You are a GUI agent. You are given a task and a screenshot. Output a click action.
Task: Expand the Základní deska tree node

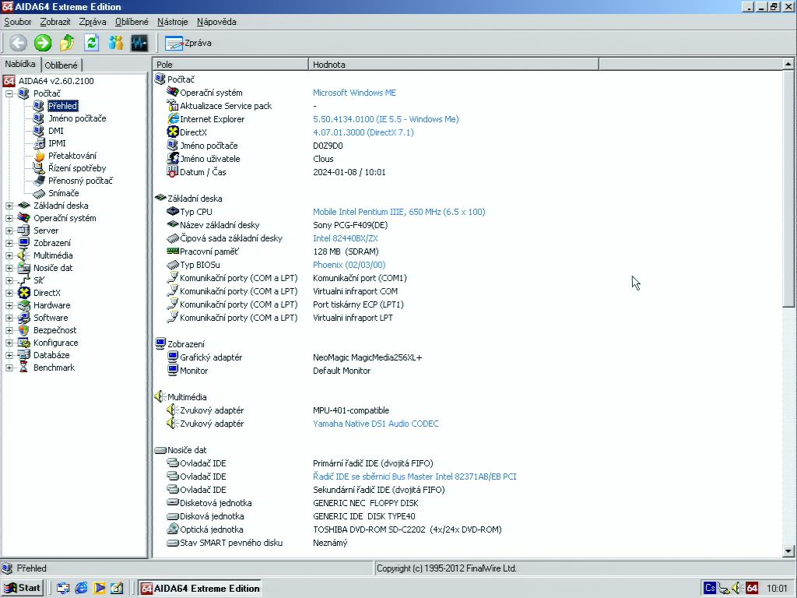[x=9, y=206]
